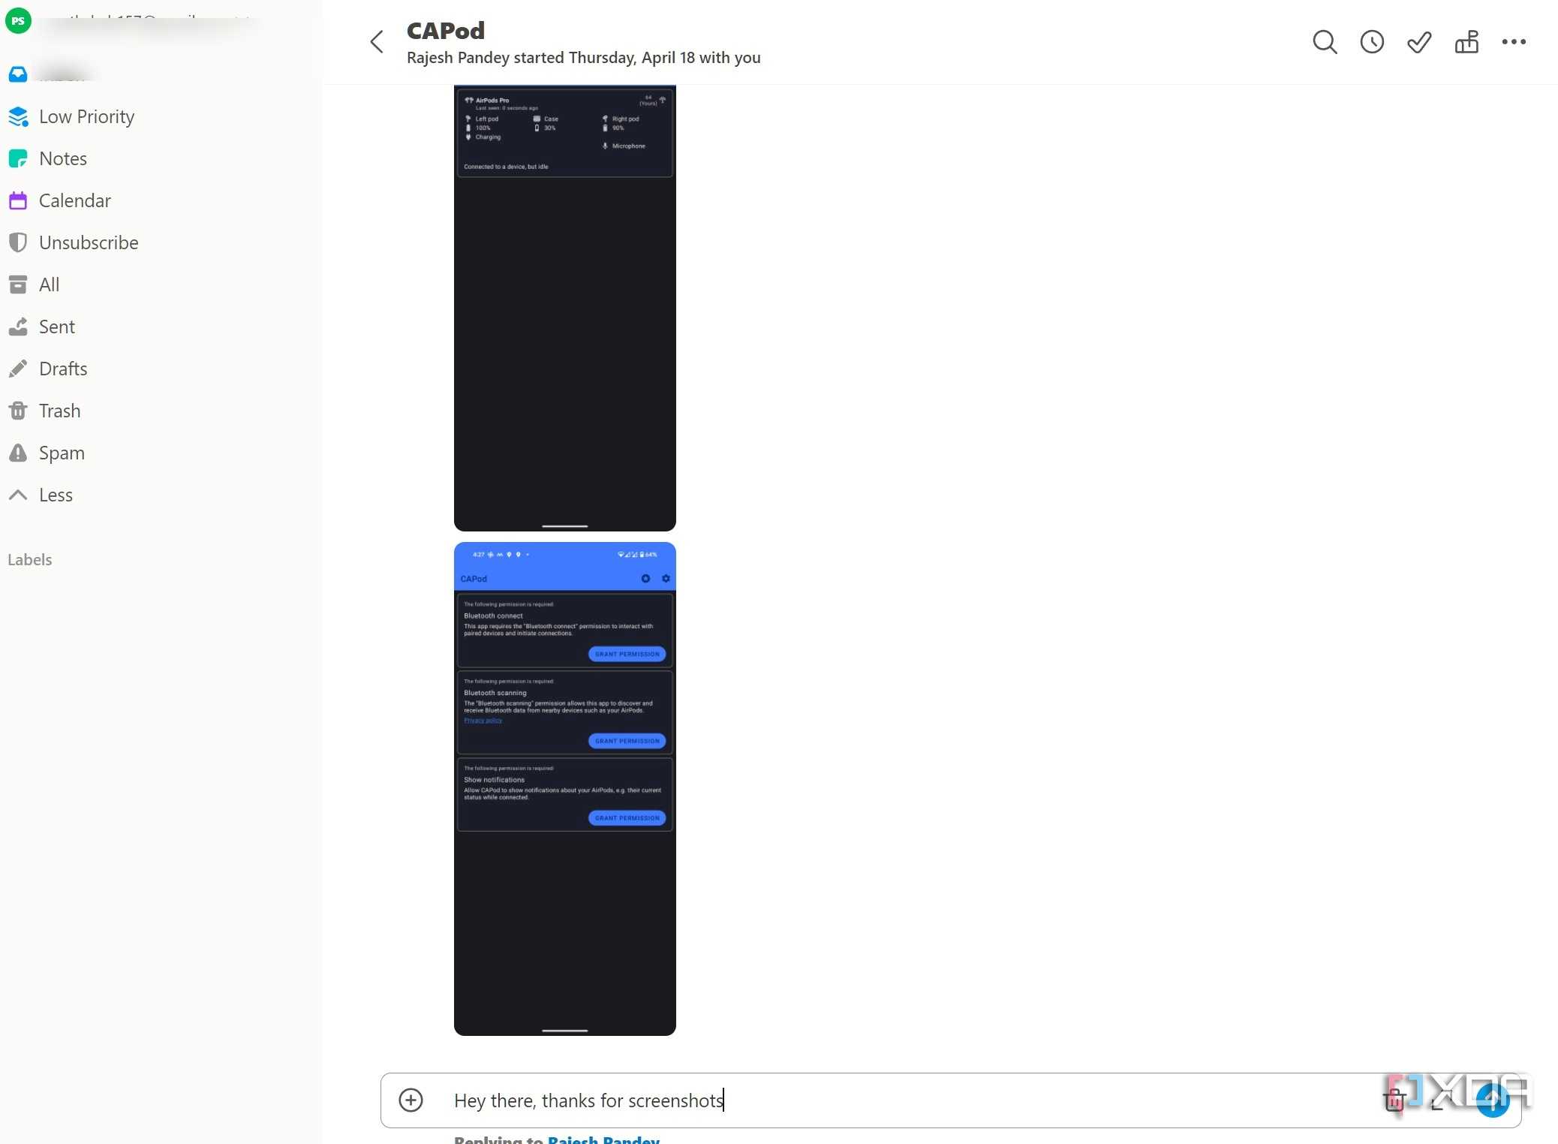Viewport: 1558px width, 1144px height.
Task: Open the Inbox via its blue tray icon
Action: [18, 74]
